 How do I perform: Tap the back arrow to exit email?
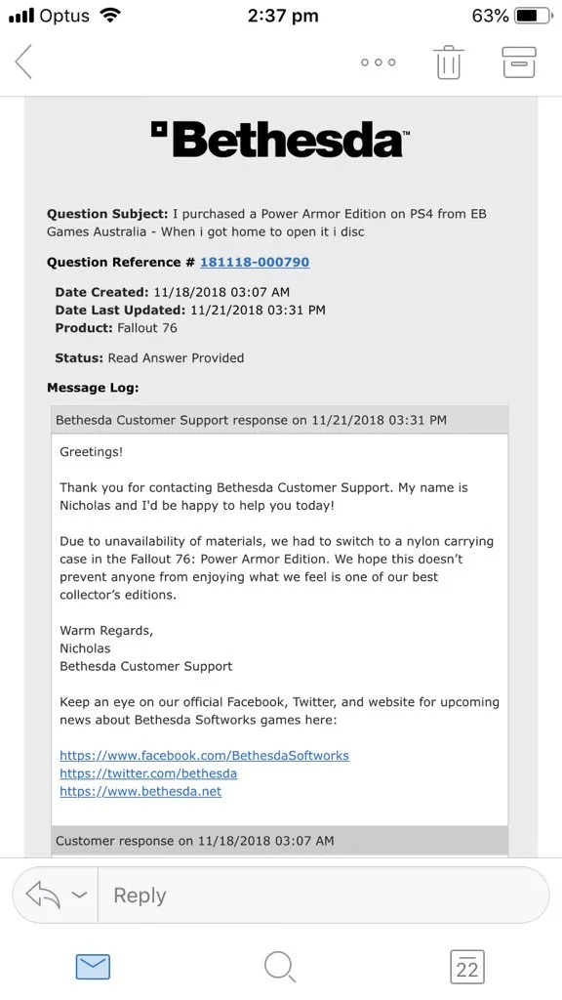[23, 62]
